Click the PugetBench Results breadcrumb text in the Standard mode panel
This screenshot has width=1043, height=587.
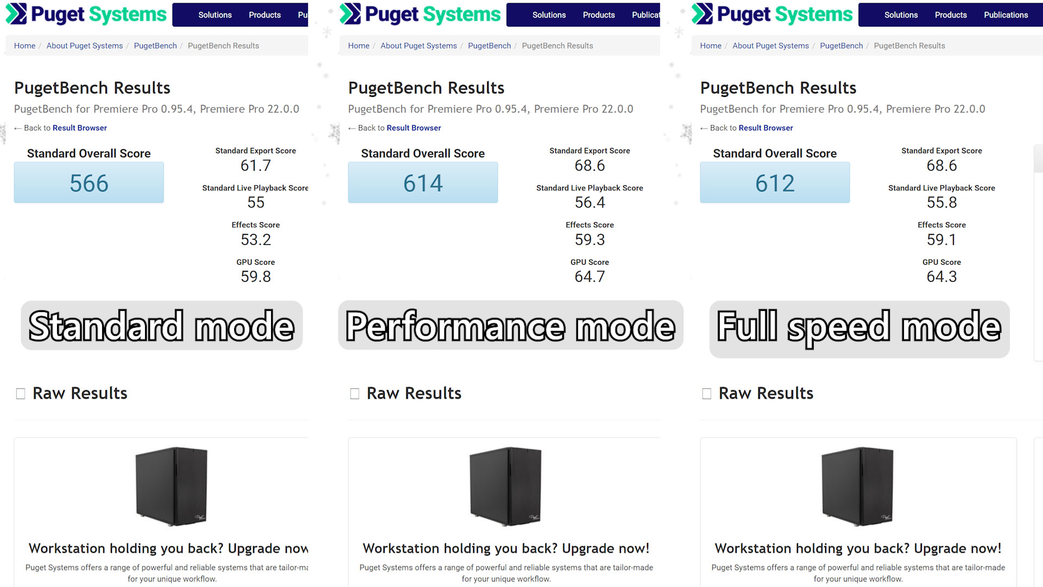223,46
